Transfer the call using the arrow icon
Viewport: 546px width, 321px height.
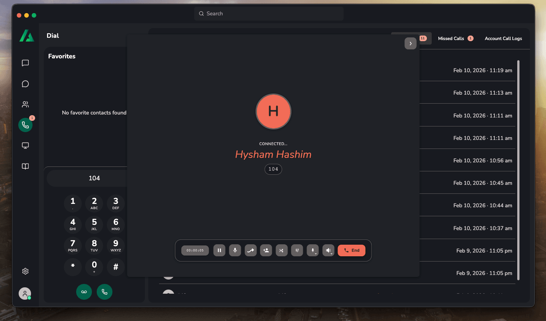pos(250,250)
